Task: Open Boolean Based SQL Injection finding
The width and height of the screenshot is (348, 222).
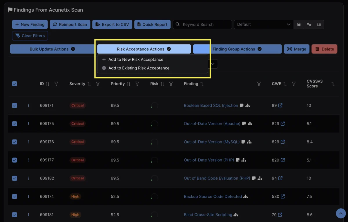Action: point(211,106)
